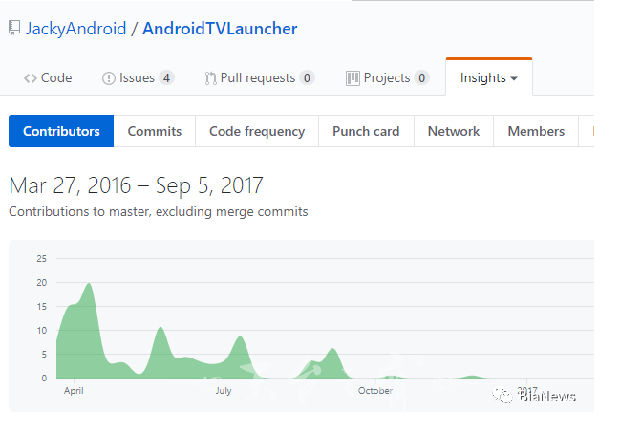Click the Code brackets icon

pos(31,78)
